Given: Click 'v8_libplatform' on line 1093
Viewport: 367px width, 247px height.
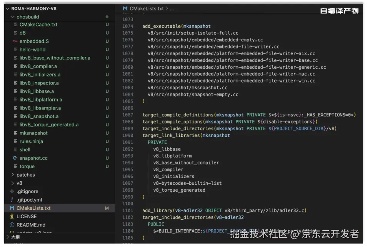Looking at the screenshot, I should click(x=172, y=156).
